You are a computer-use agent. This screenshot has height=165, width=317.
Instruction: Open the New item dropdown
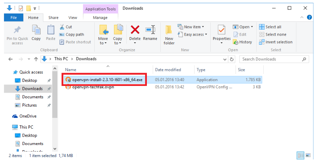pos(191,27)
